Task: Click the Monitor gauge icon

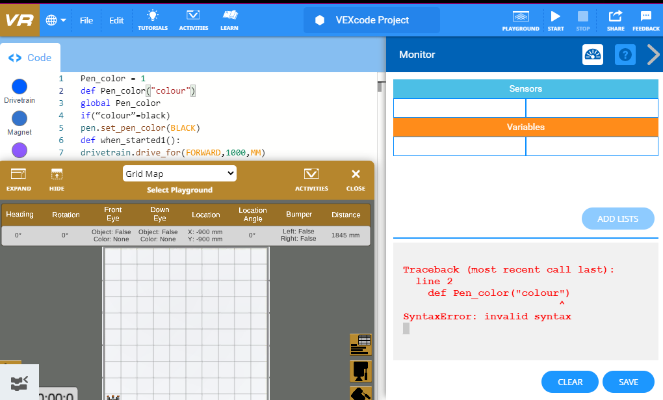Action: (x=592, y=55)
